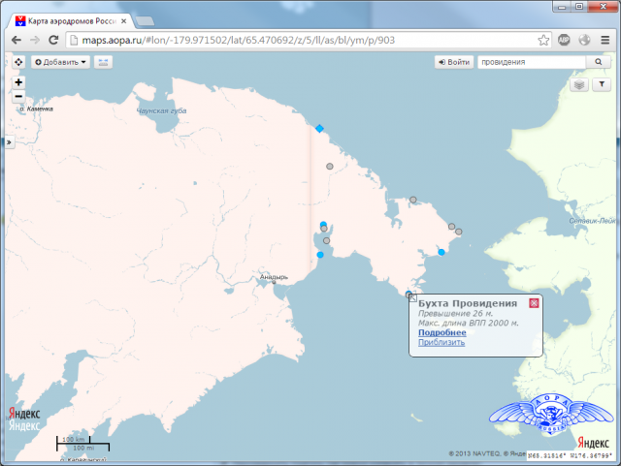Zoom out with the minus button
This screenshot has width=621, height=466.
(18, 96)
